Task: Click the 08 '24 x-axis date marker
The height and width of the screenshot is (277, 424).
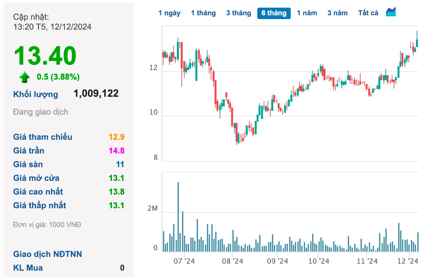Action: [x=232, y=261]
